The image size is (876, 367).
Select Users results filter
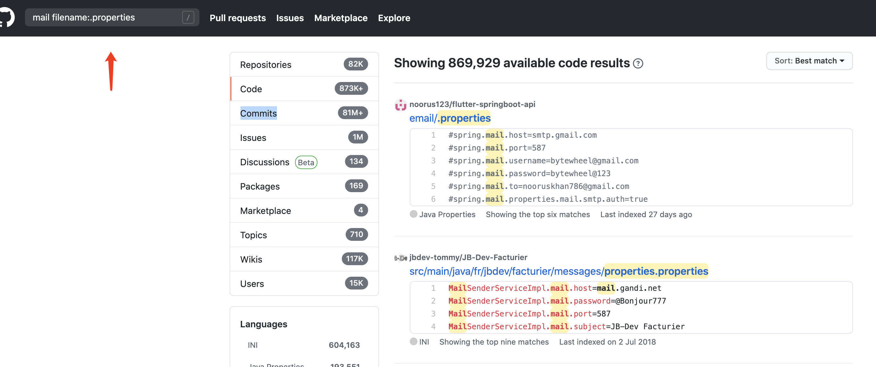coord(304,283)
